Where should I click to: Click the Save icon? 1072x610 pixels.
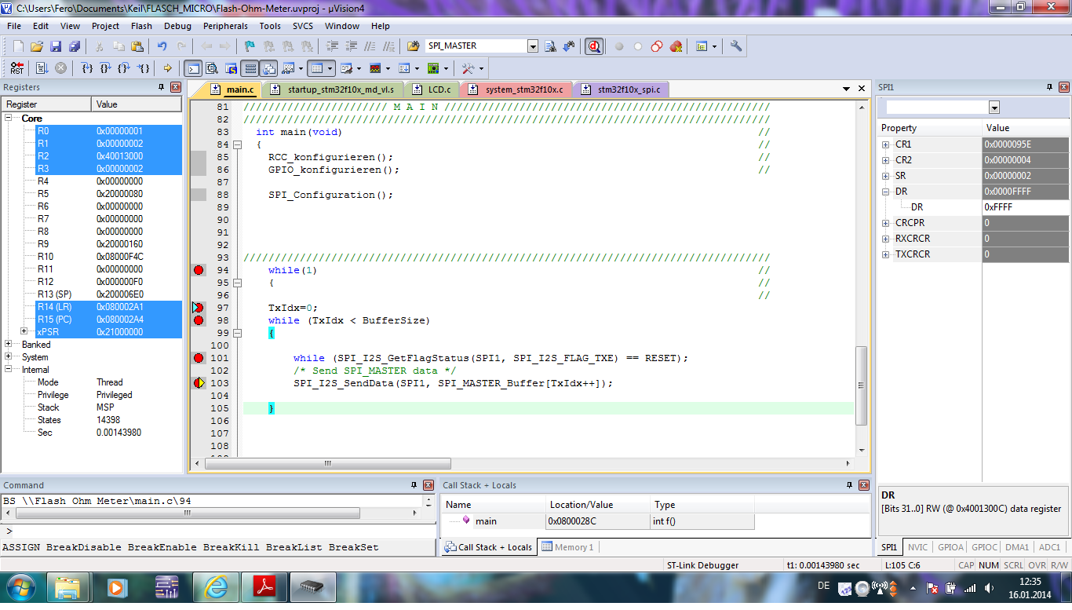coord(56,46)
